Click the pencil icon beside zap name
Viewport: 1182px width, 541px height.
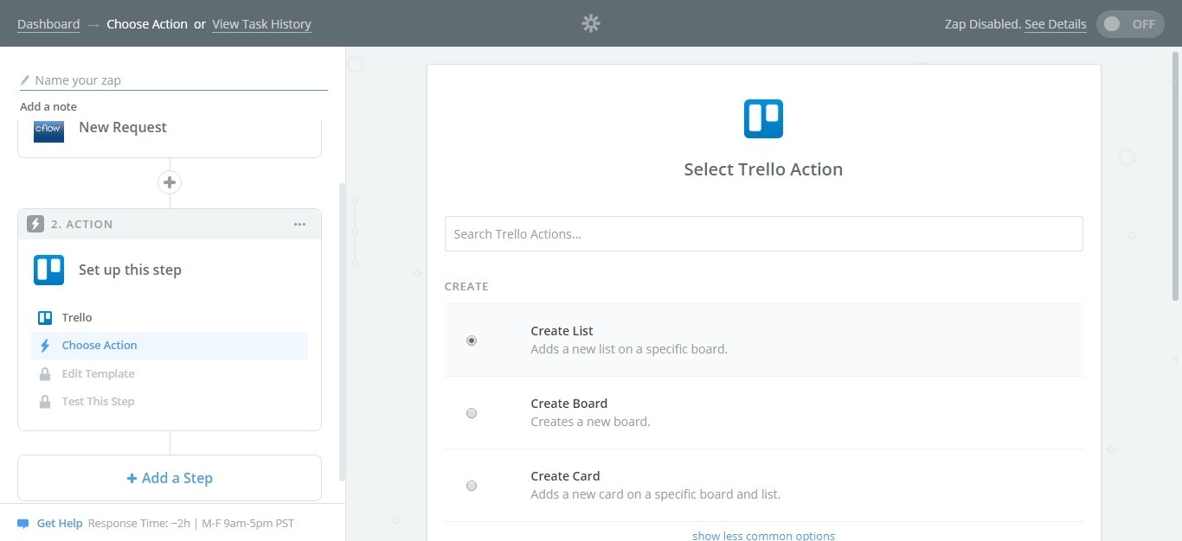click(25, 80)
